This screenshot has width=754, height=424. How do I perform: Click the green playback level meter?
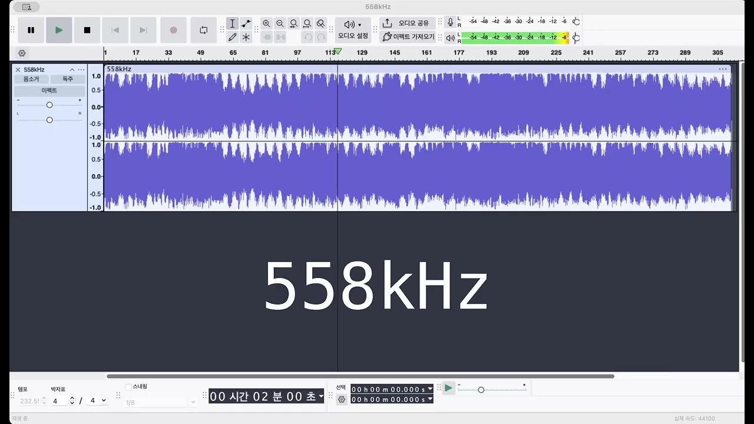click(514, 38)
